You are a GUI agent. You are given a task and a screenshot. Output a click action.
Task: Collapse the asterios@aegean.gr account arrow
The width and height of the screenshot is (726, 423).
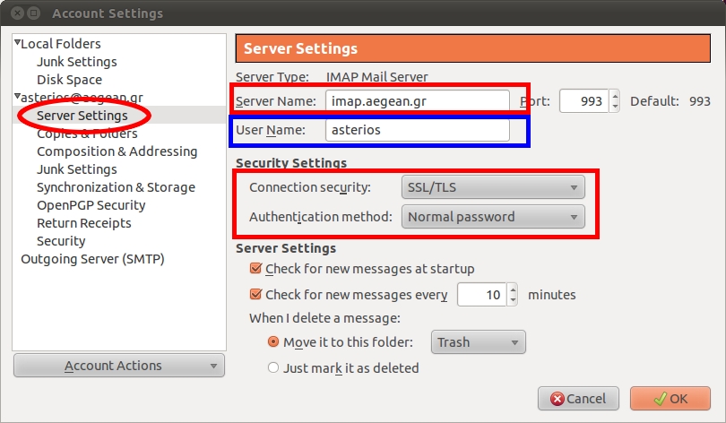click(x=17, y=96)
